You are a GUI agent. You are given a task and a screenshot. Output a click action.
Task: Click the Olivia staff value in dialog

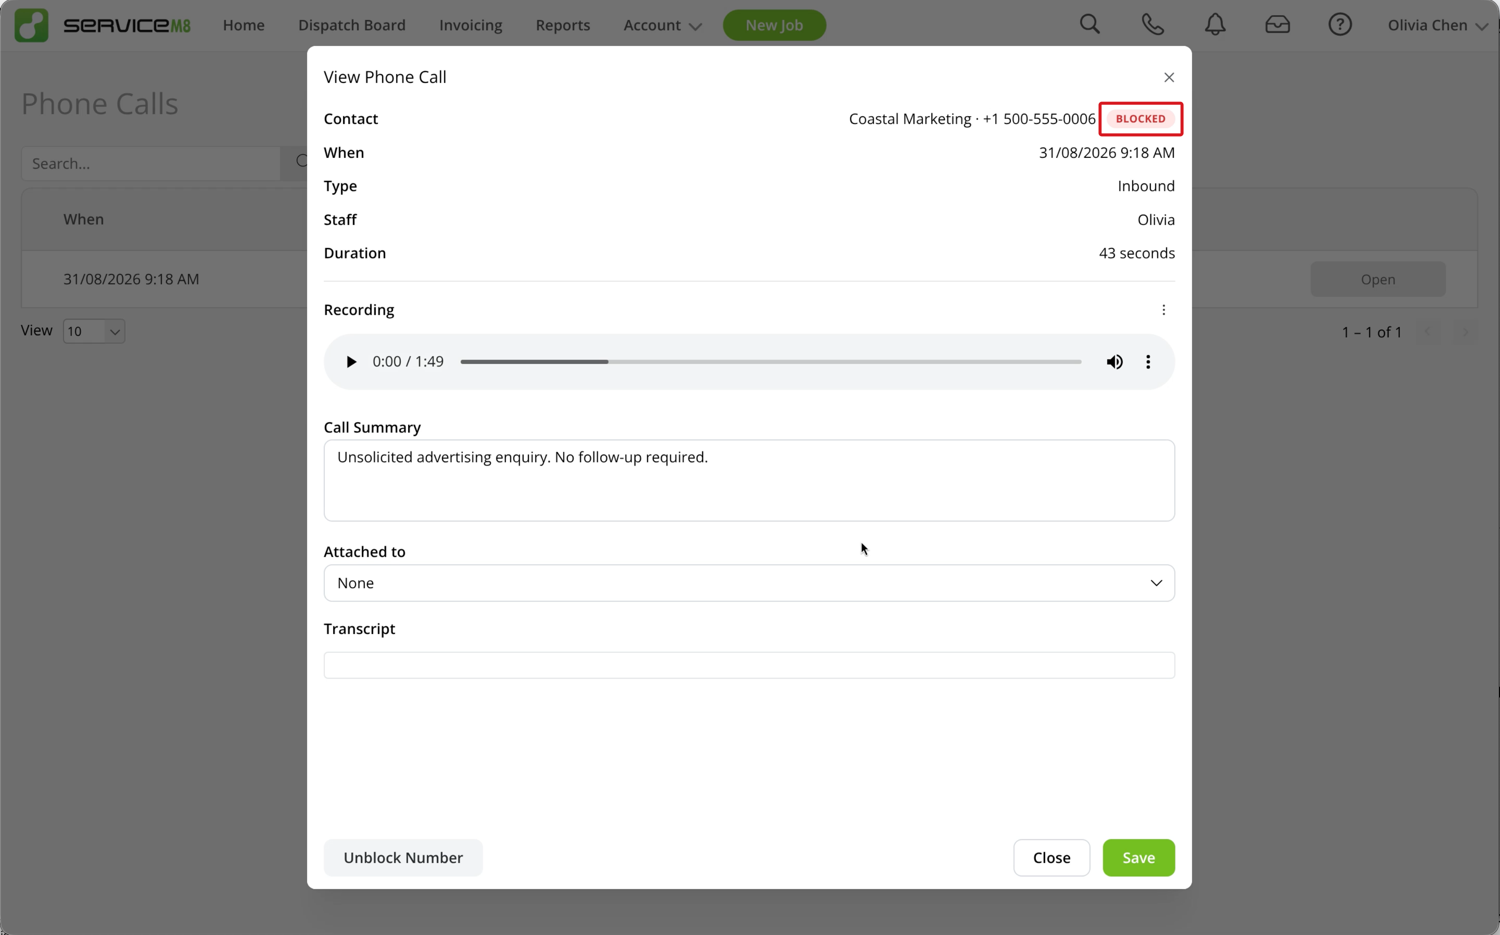pyautogui.click(x=1156, y=219)
